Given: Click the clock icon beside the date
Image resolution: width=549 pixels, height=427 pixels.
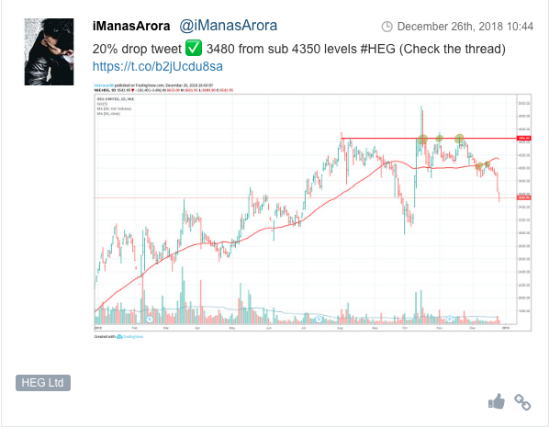Looking at the screenshot, I should coord(387,27).
